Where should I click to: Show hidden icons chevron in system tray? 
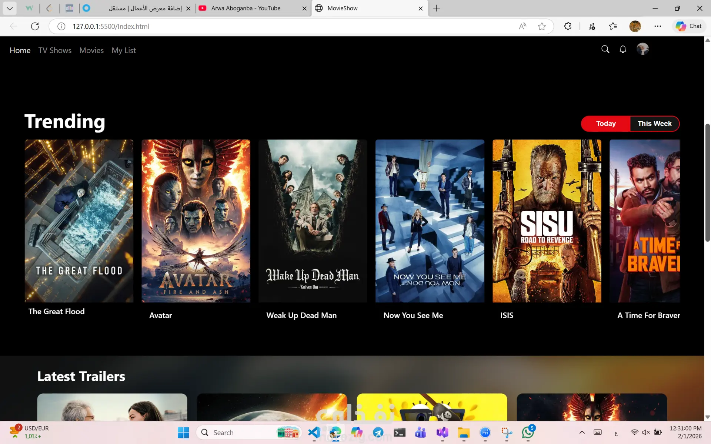click(582, 432)
